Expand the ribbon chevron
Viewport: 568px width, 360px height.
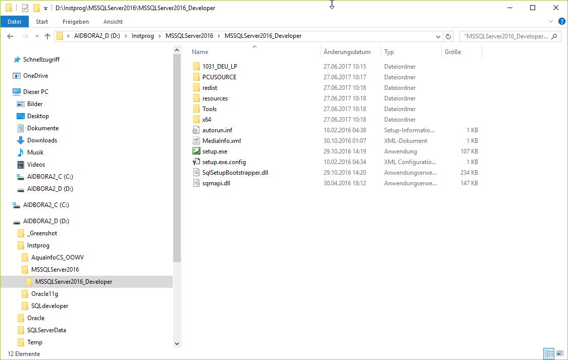click(x=551, y=21)
